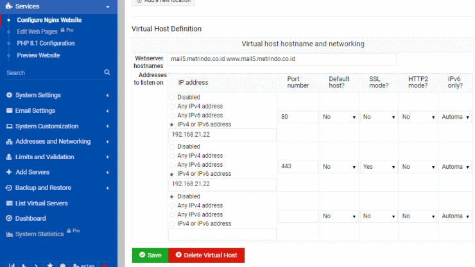Viewport: 475px width, 267px height.
Task: Click the Email Settings envelope icon
Action: [x=9, y=110]
